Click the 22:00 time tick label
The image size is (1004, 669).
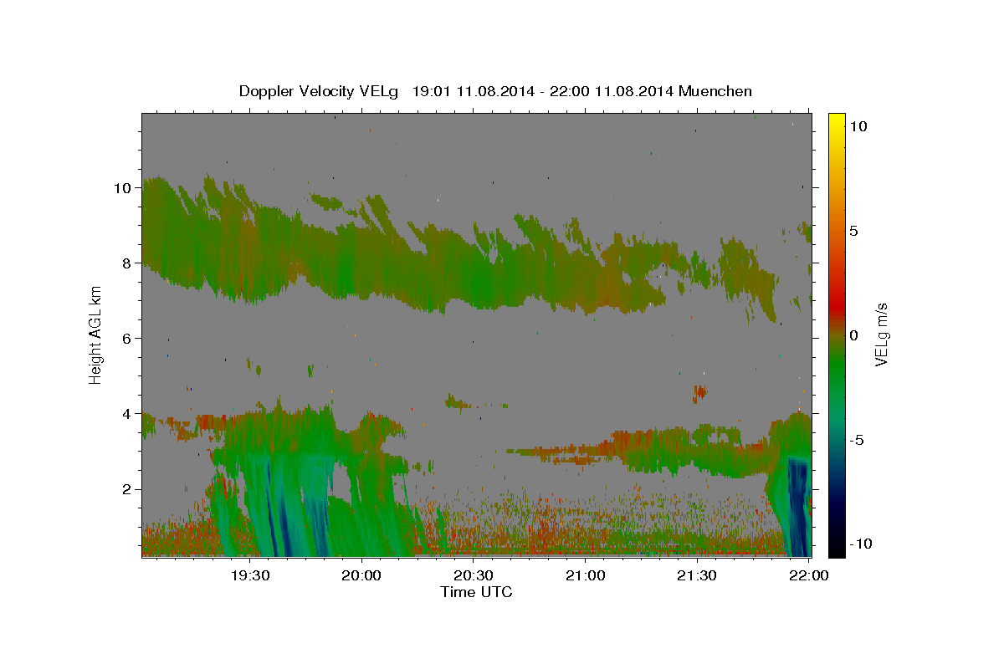pos(809,575)
